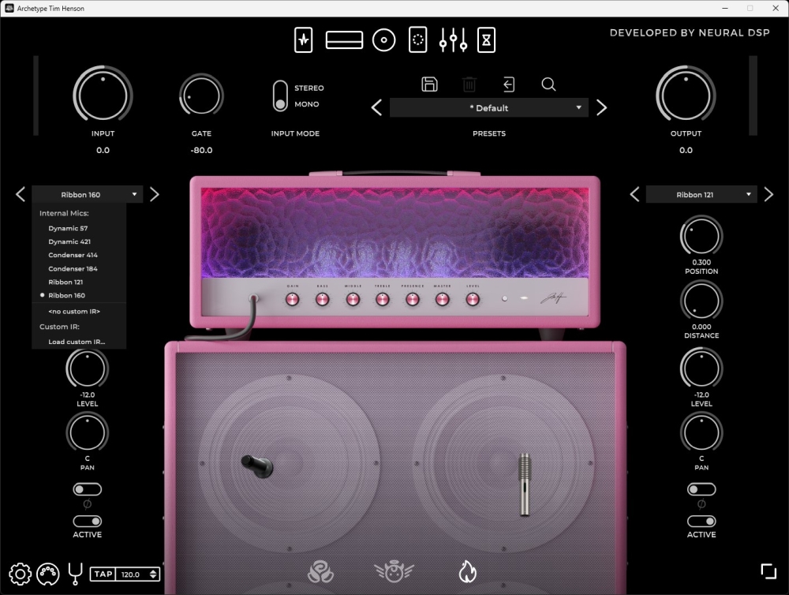
Task: Click the Input knob
Action: point(103,95)
